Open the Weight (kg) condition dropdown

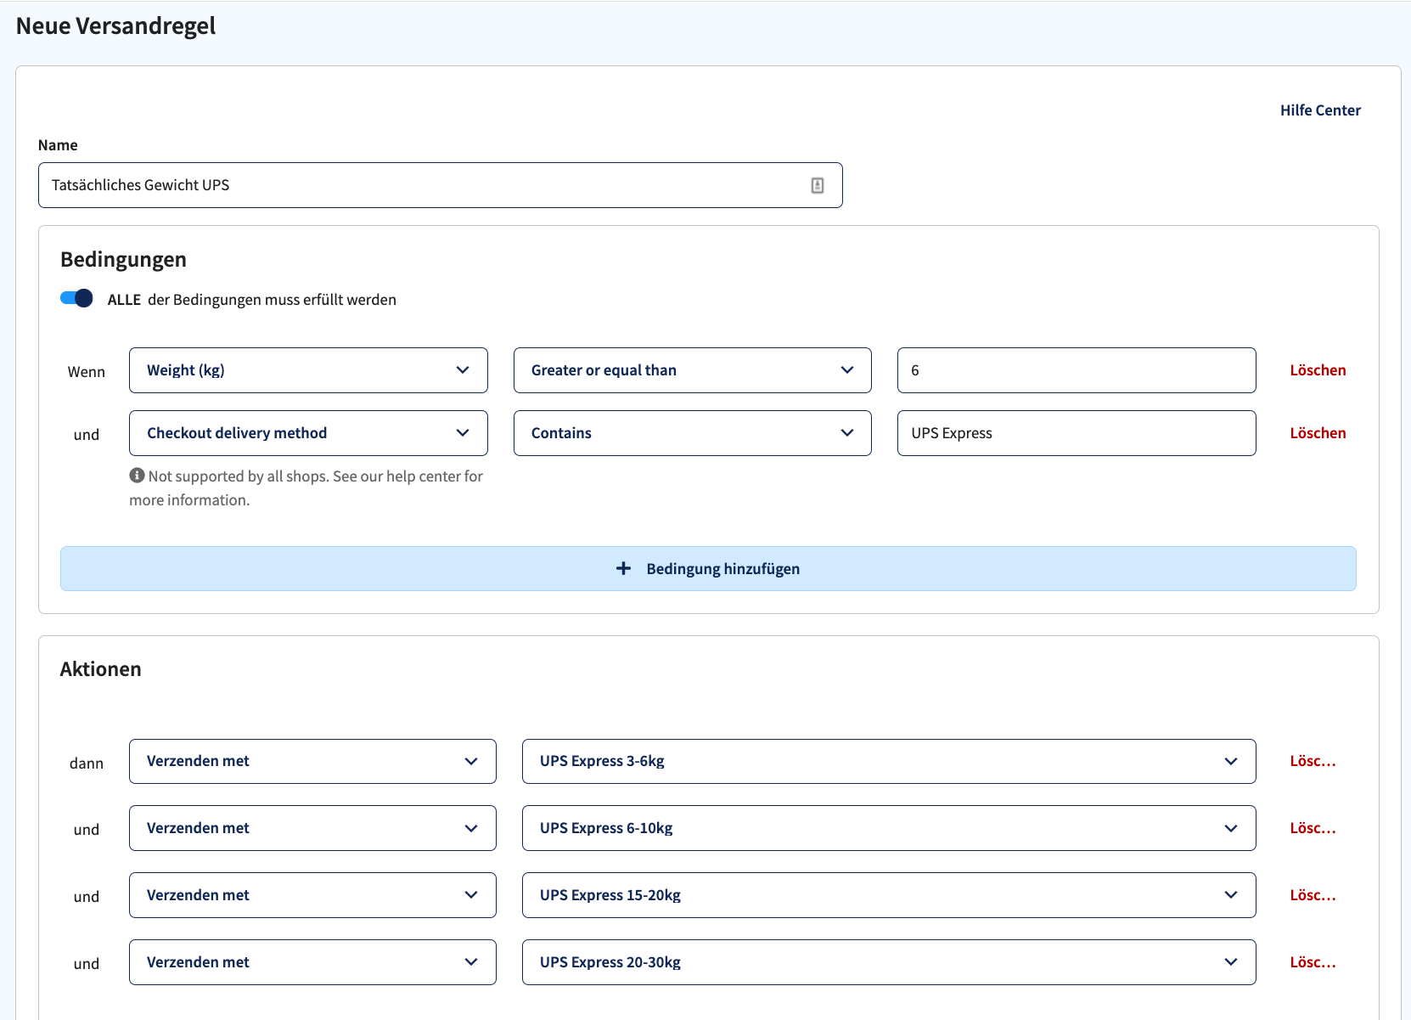point(308,370)
